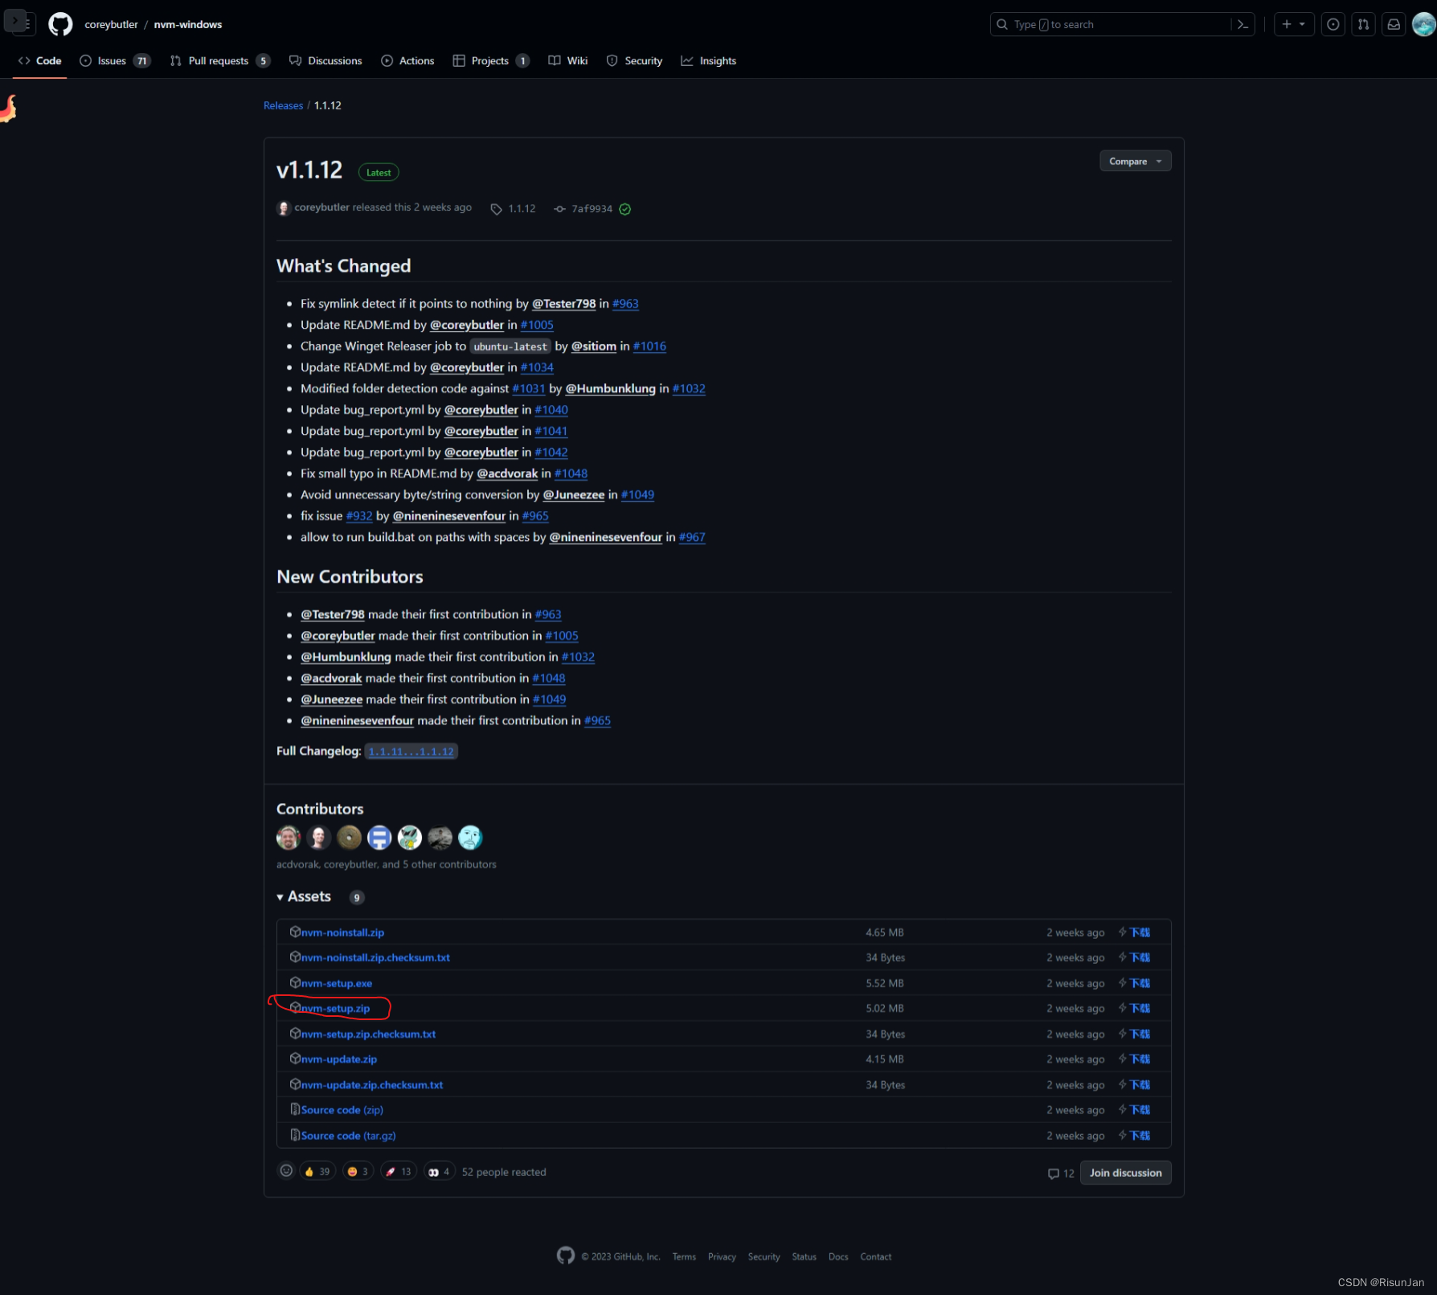Click download icon for Source code (tar.gz)
This screenshot has width=1437, height=1295.
point(1134,1136)
